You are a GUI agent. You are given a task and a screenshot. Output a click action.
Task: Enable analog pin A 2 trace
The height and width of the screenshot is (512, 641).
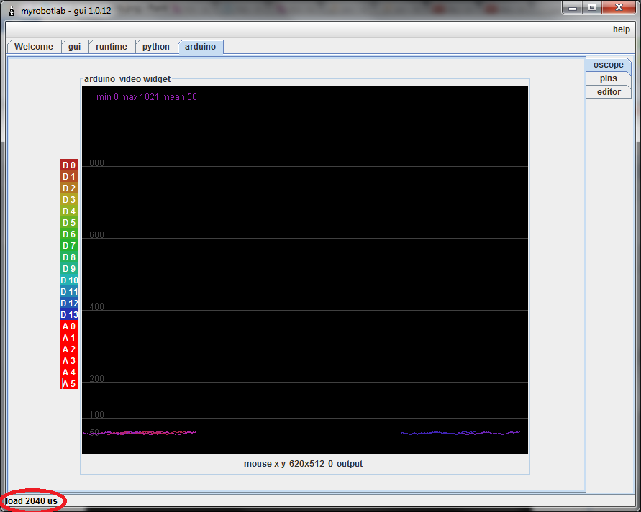coord(69,349)
